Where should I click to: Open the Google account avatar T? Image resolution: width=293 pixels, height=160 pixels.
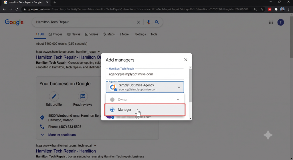281,22
